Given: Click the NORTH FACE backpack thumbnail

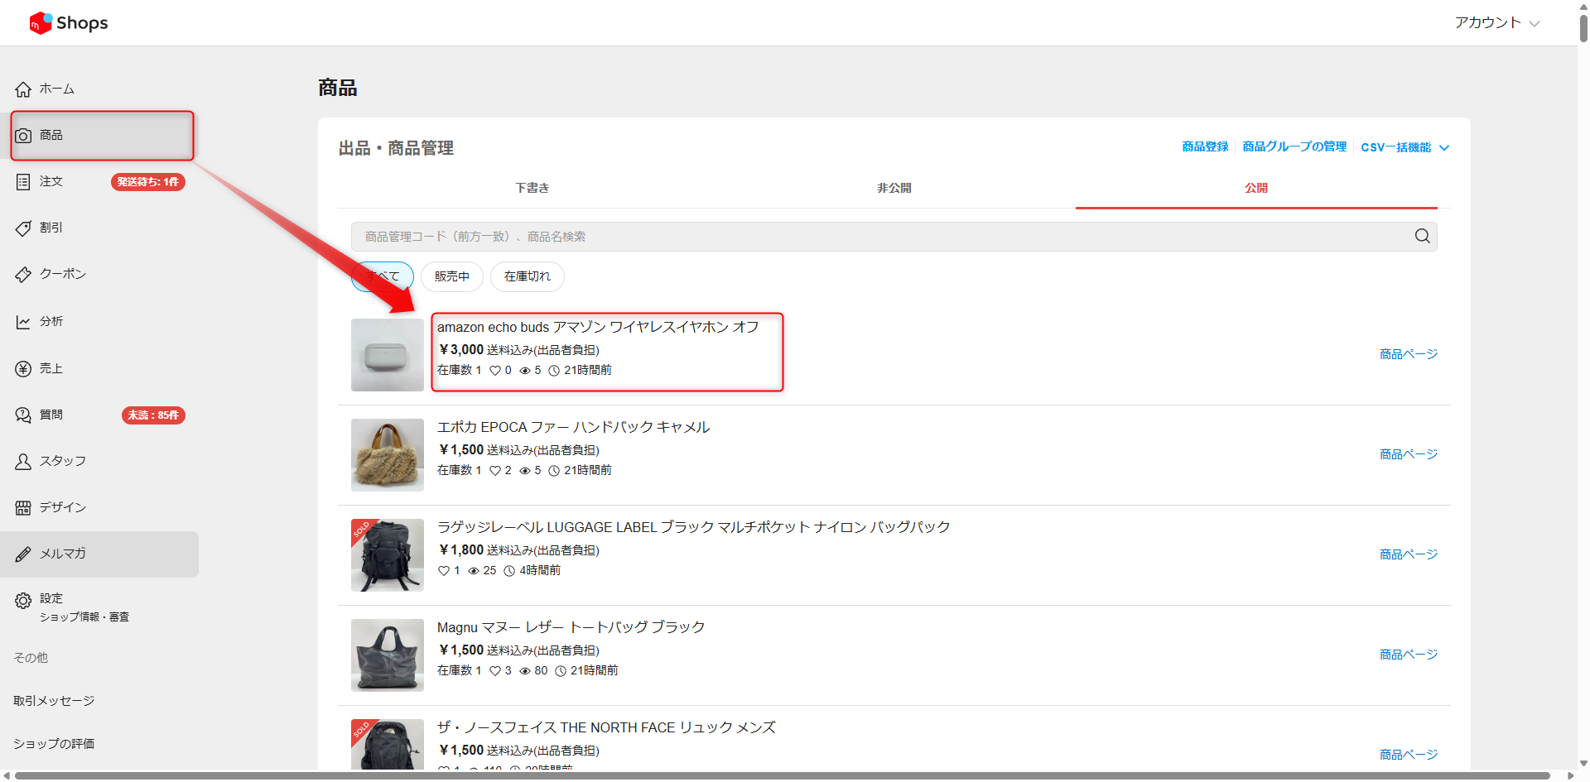Looking at the screenshot, I should coord(388,744).
